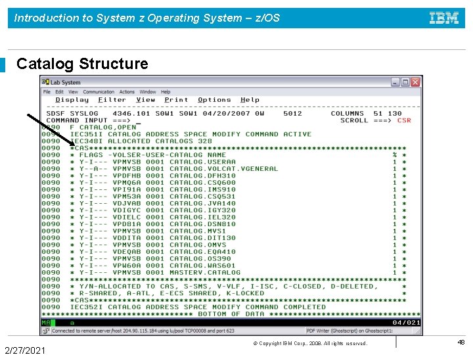Click volser VPI91A in IMS910 row
This screenshot has width=473, height=355.
pyautogui.click(x=127, y=190)
